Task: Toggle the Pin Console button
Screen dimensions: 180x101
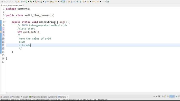Action: click(x=177, y=97)
